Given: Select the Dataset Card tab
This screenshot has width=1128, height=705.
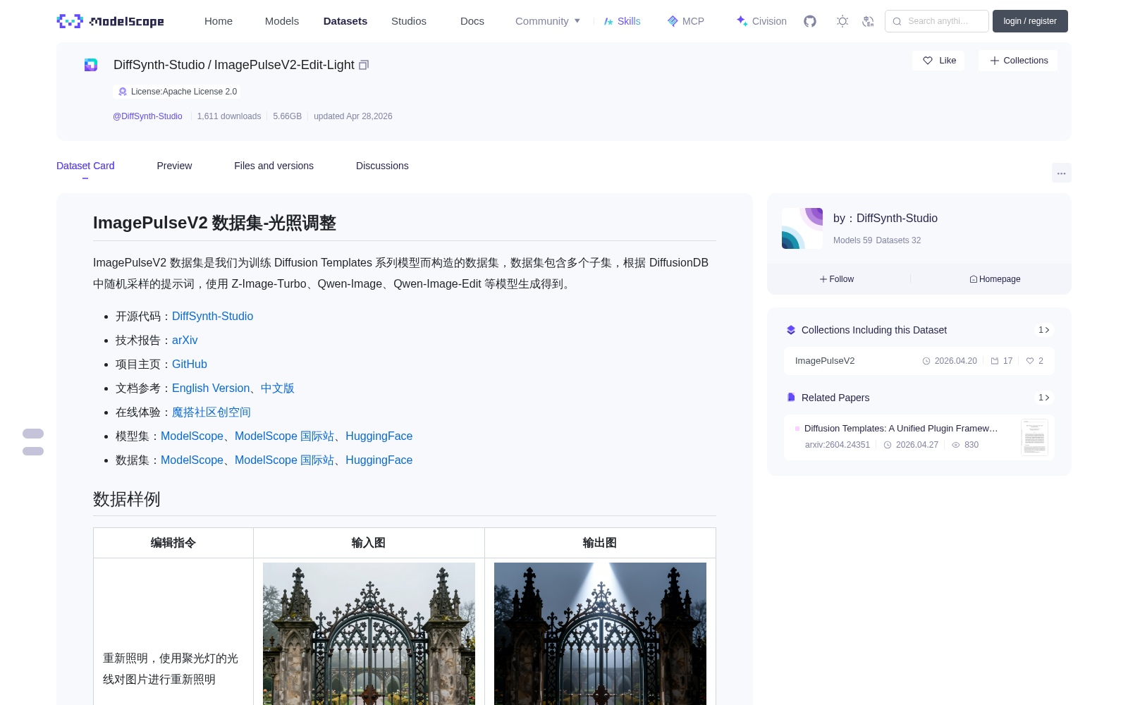Looking at the screenshot, I should 85,166.
